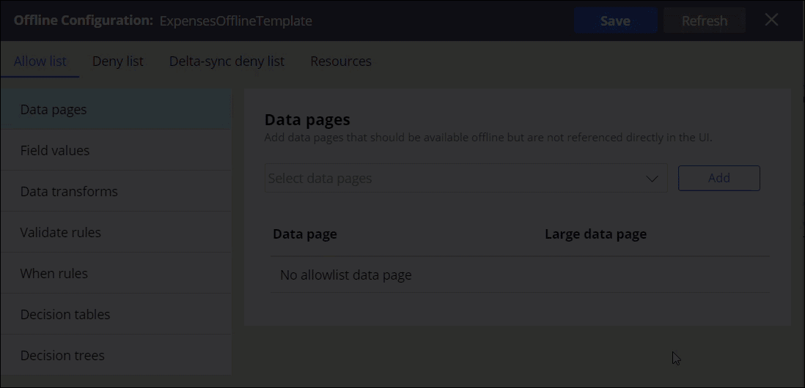This screenshot has width=805, height=388.
Task: Choose Data transforms in the sidebar
Action: [x=116, y=191]
